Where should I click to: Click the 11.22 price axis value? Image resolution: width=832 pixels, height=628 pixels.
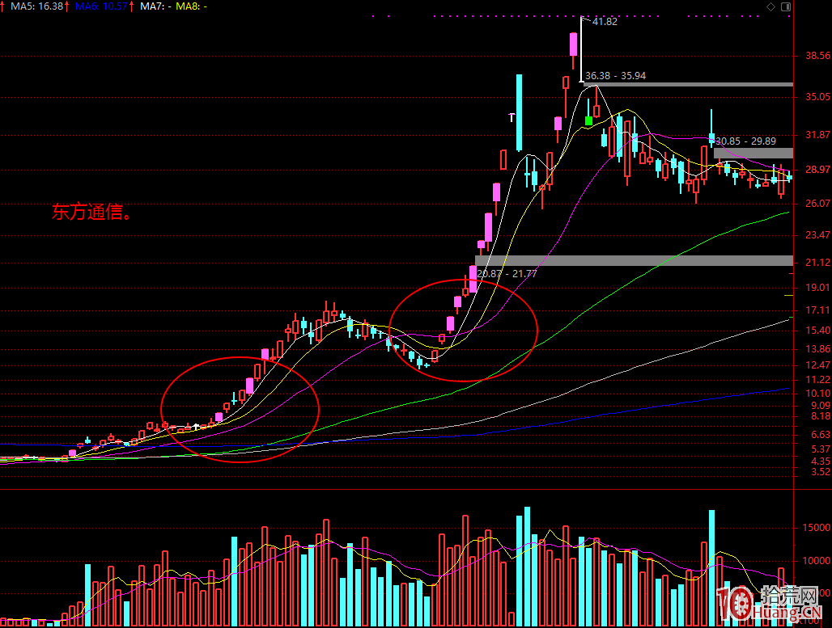817,380
